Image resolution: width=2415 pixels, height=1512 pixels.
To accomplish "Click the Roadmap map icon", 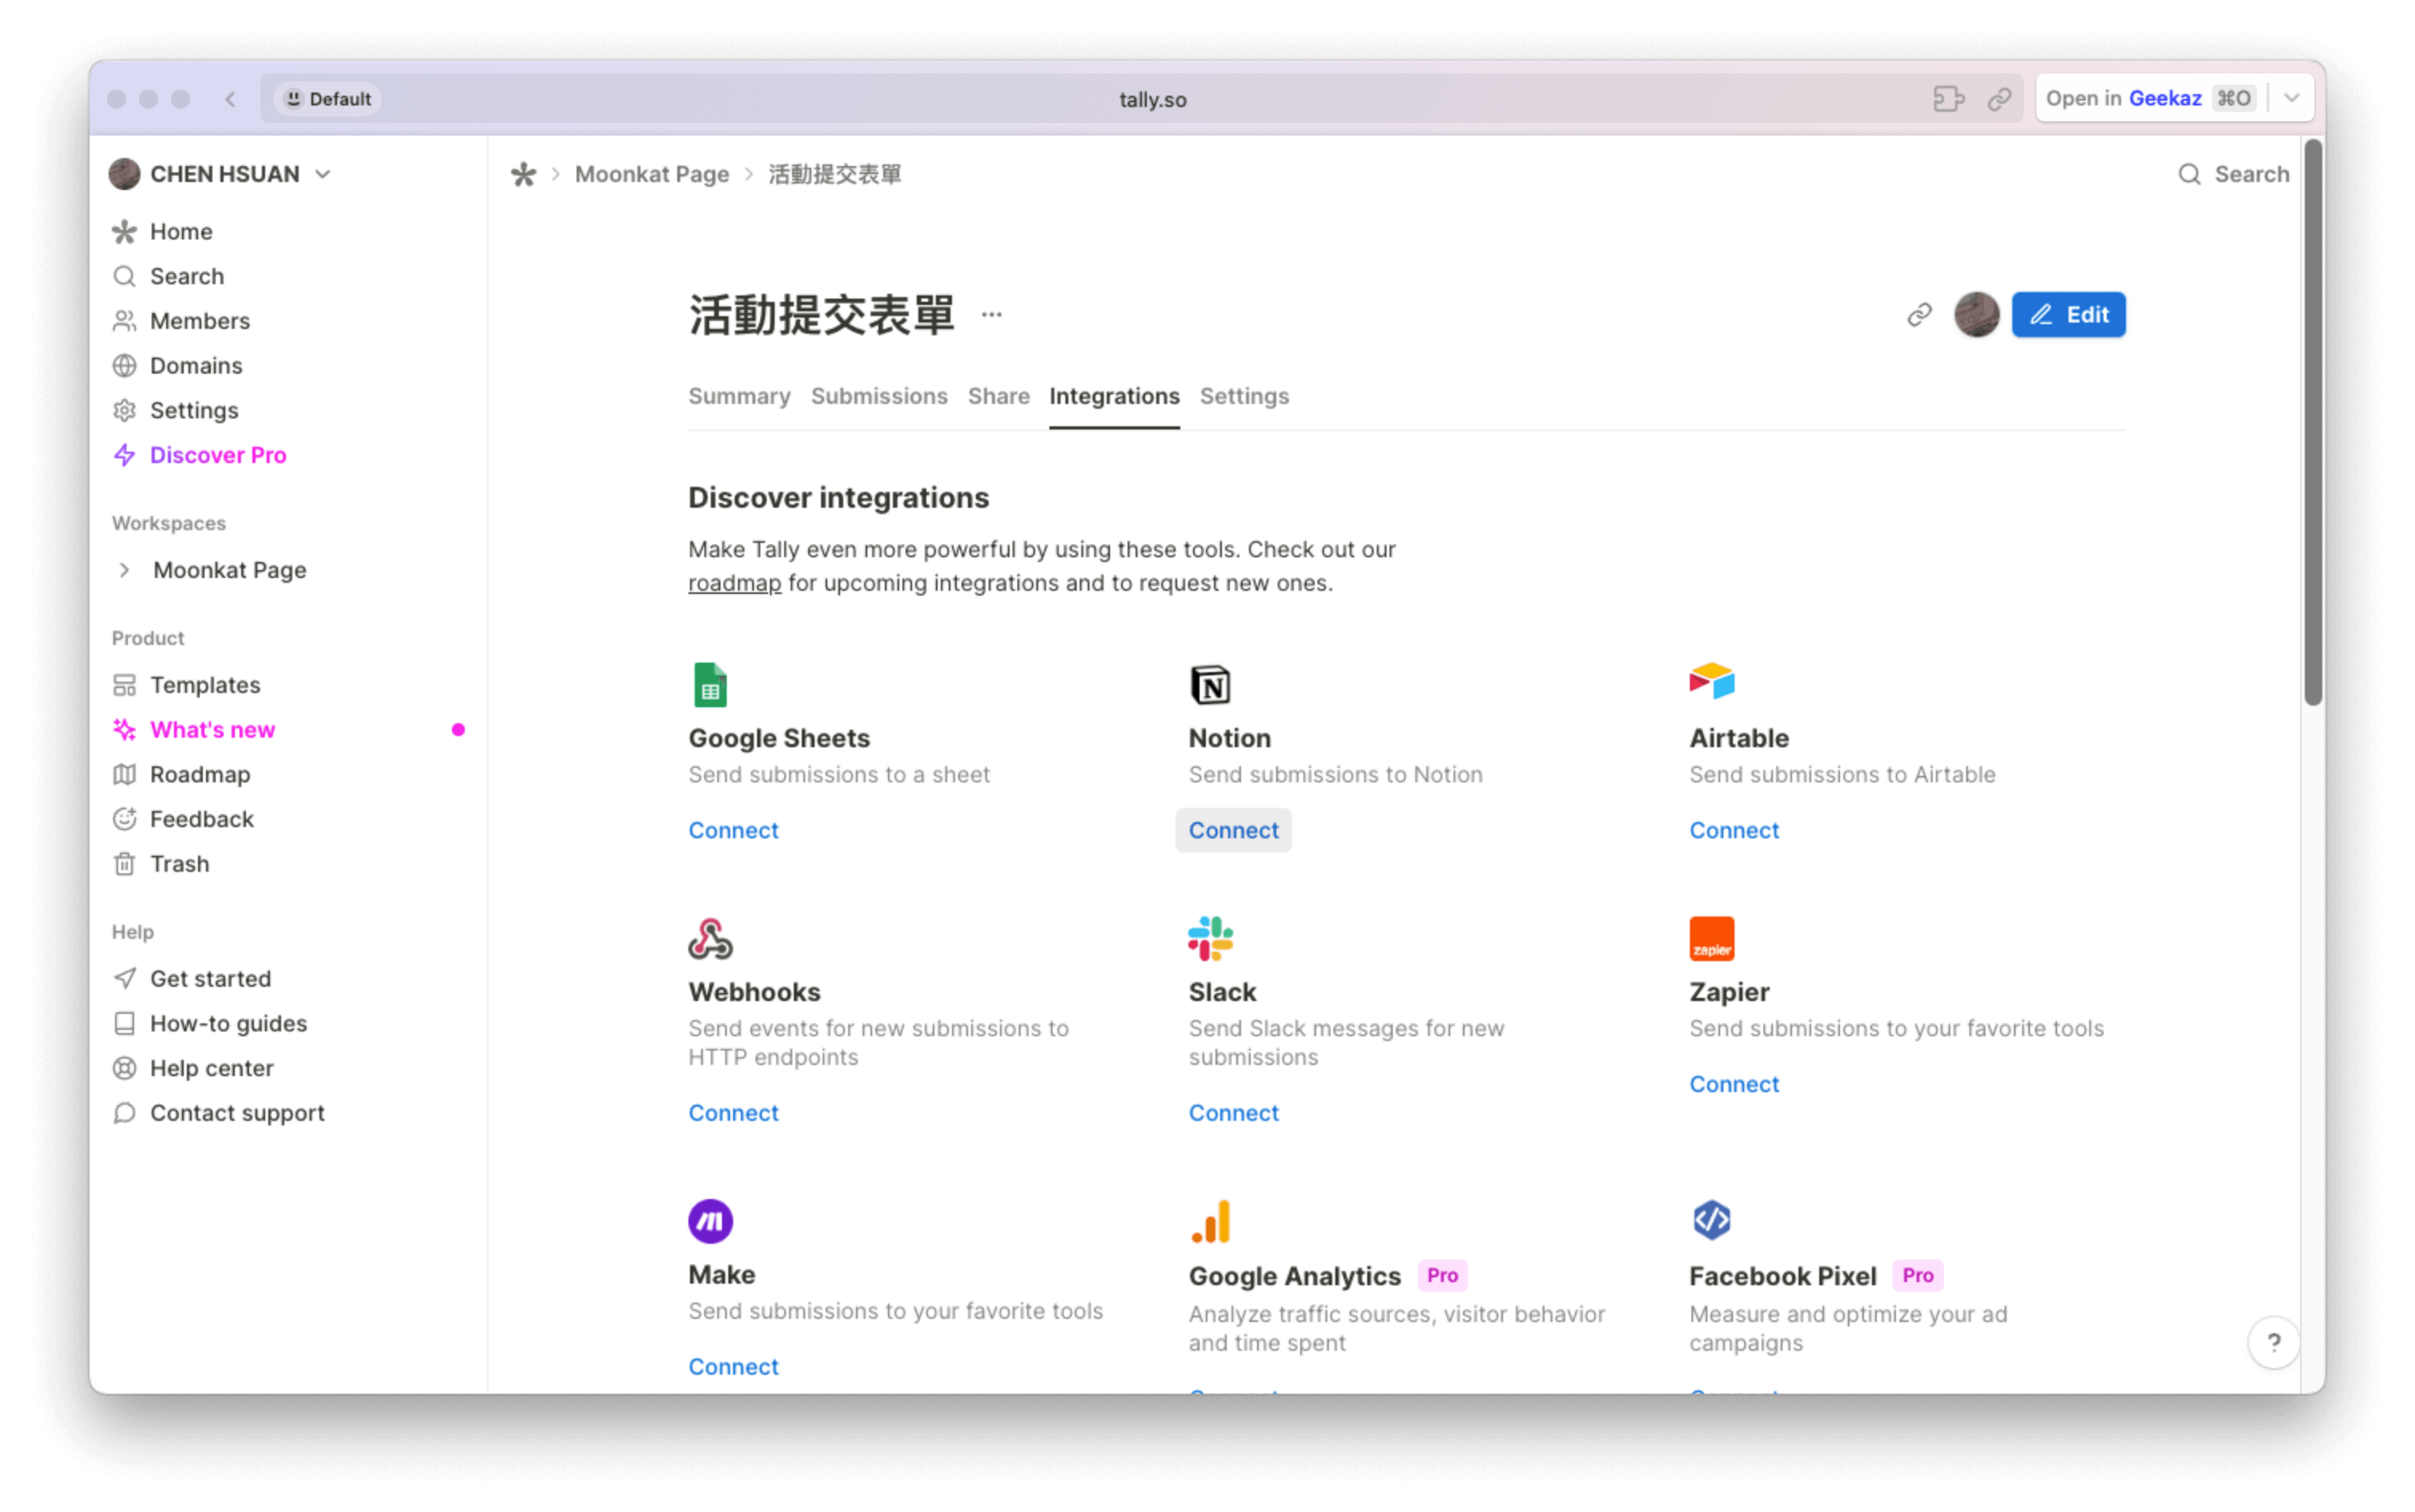I will tap(124, 775).
